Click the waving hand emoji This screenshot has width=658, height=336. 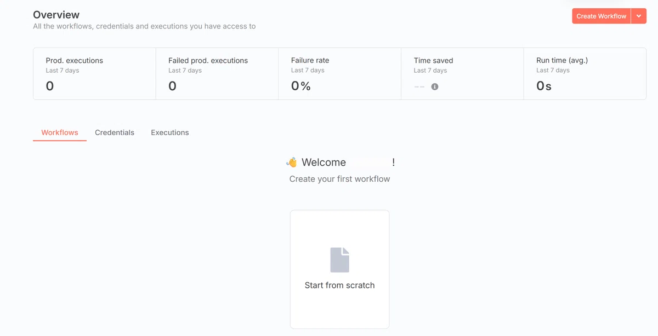pos(292,162)
